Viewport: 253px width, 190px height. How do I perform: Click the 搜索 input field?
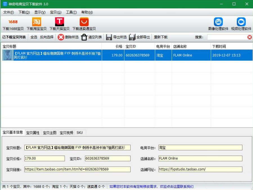227,37
